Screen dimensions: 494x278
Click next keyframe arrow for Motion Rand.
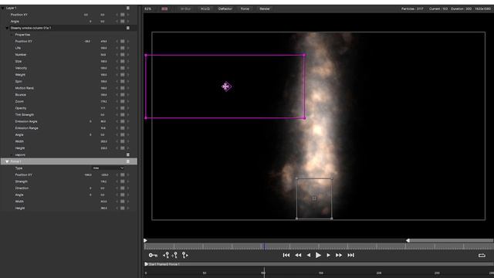point(128,88)
